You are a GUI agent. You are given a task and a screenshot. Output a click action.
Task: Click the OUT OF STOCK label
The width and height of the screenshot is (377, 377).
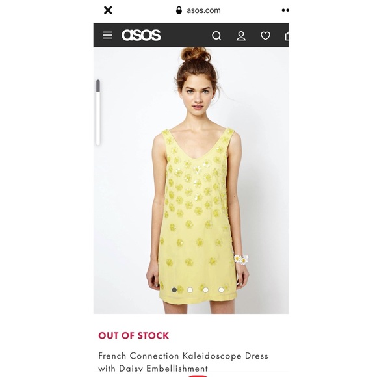click(x=134, y=335)
